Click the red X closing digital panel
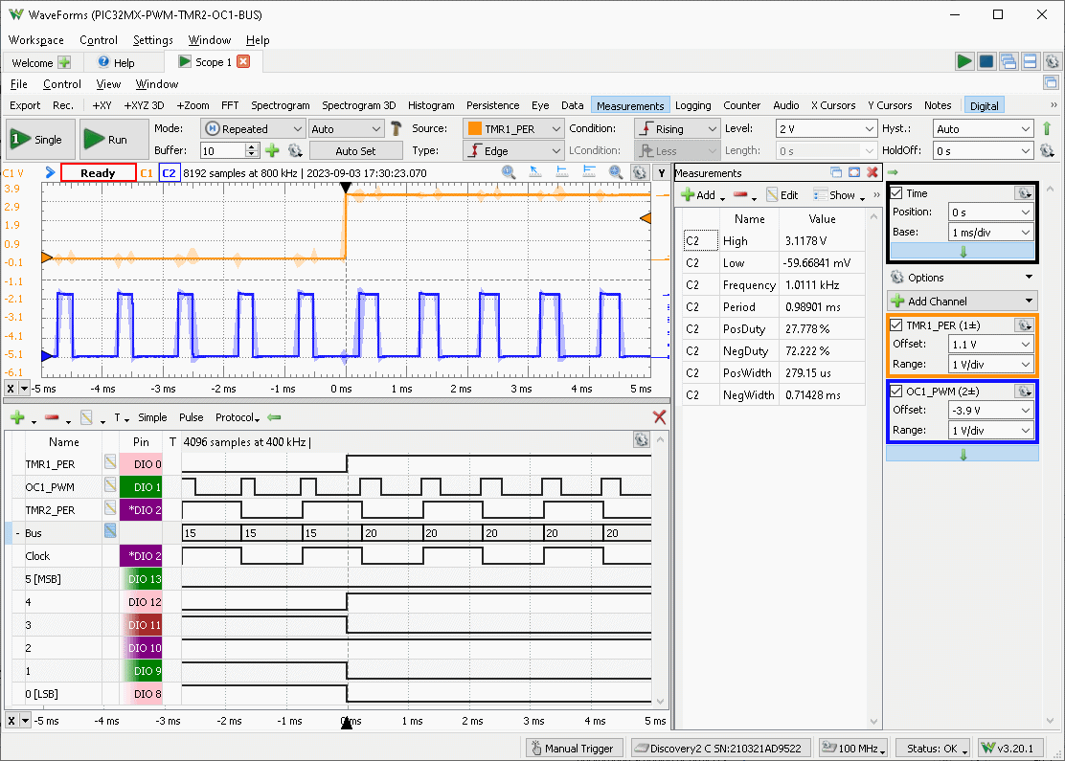The width and height of the screenshot is (1065, 761). tap(659, 417)
